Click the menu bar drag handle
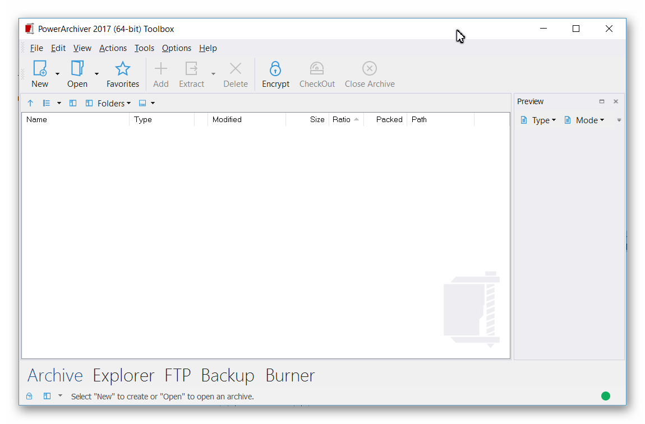This screenshot has height=424, width=645. pyautogui.click(x=22, y=48)
